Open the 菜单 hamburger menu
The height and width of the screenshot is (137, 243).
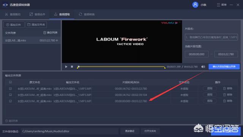(x=222, y=5)
